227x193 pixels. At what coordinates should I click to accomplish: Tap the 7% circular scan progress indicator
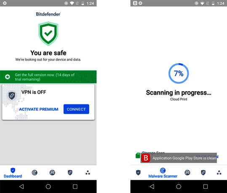(179, 73)
